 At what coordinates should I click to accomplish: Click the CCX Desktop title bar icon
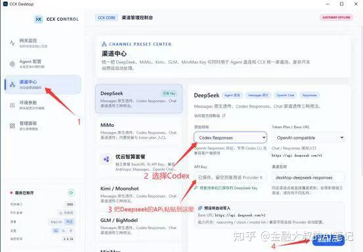(x=5, y=4)
